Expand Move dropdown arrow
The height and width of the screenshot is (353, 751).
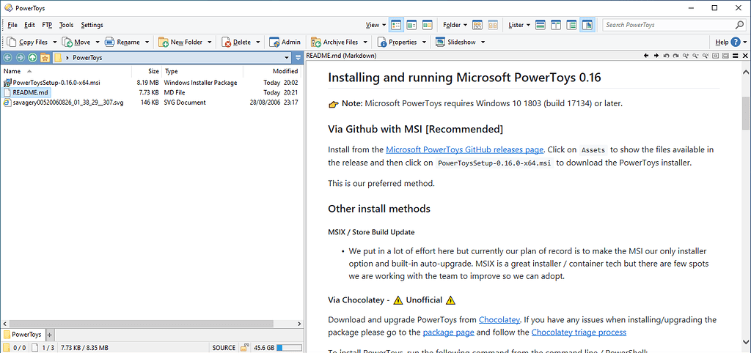(x=98, y=42)
